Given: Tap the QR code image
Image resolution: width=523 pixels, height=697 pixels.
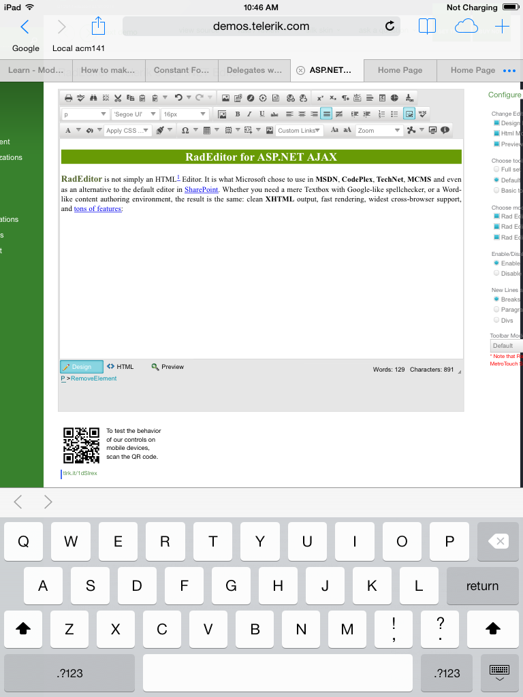Looking at the screenshot, I should click(x=82, y=445).
